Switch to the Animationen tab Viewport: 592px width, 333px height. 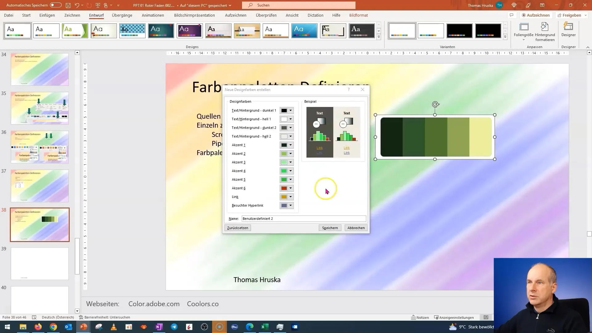(153, 15)
